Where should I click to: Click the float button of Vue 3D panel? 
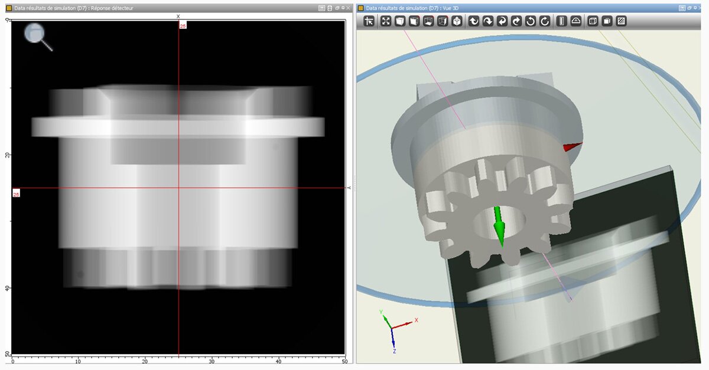point(690,8)
